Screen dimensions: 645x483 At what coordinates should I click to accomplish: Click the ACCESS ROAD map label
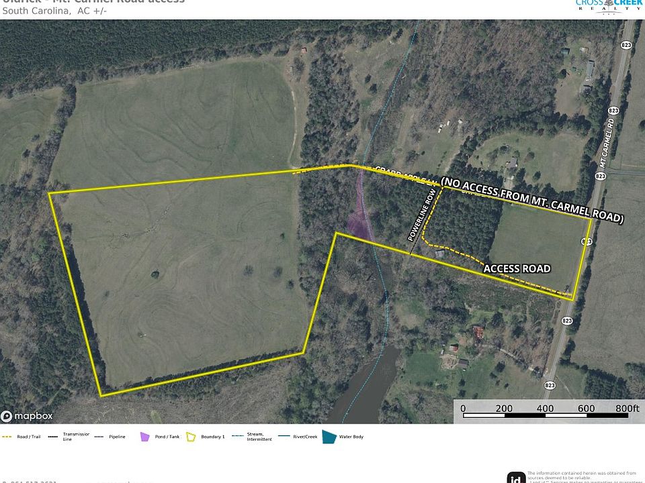click(x=517, y=268)
